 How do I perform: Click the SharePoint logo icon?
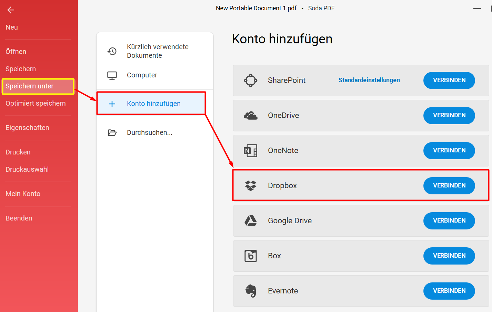tap(251, 80)
